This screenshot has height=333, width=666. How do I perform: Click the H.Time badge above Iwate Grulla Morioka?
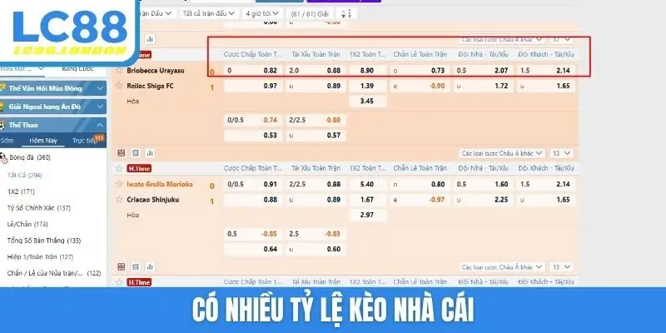coord(139,169)
